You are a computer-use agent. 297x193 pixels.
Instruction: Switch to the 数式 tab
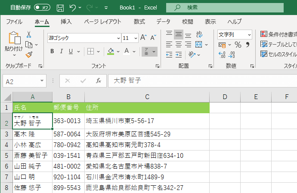(139, 22)
